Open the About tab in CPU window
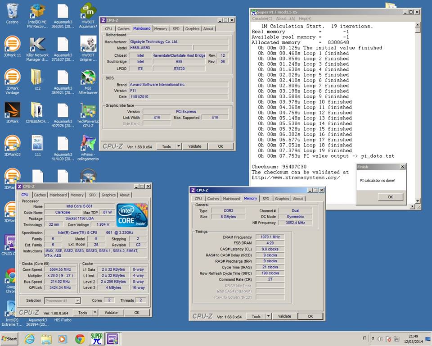This screenshot has width=432, height=346. pos(125,195)
